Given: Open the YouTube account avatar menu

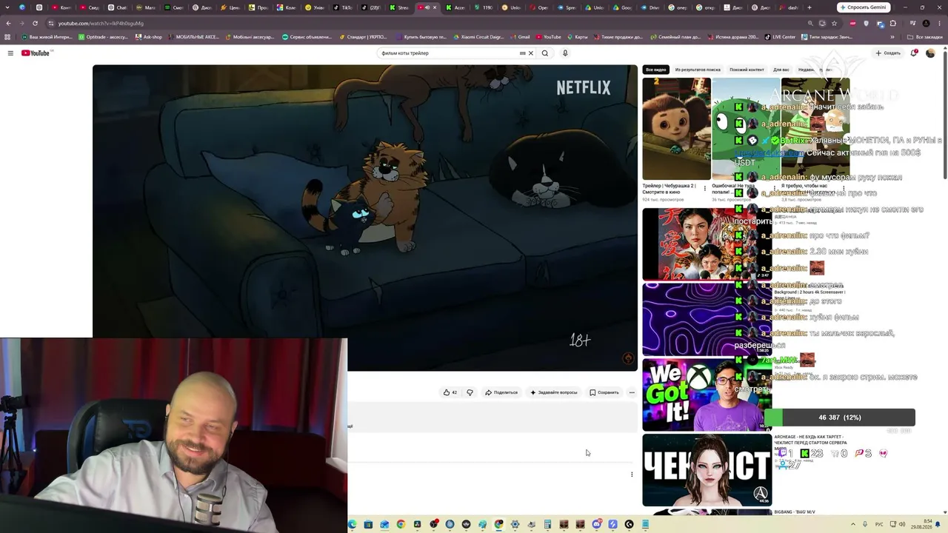Looking at the screenshot, I should click(x=930, y=53).
